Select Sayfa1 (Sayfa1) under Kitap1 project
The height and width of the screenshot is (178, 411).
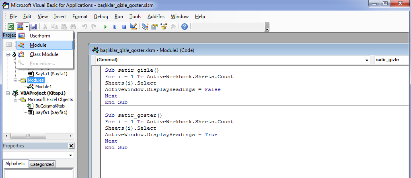pos(51,112)
